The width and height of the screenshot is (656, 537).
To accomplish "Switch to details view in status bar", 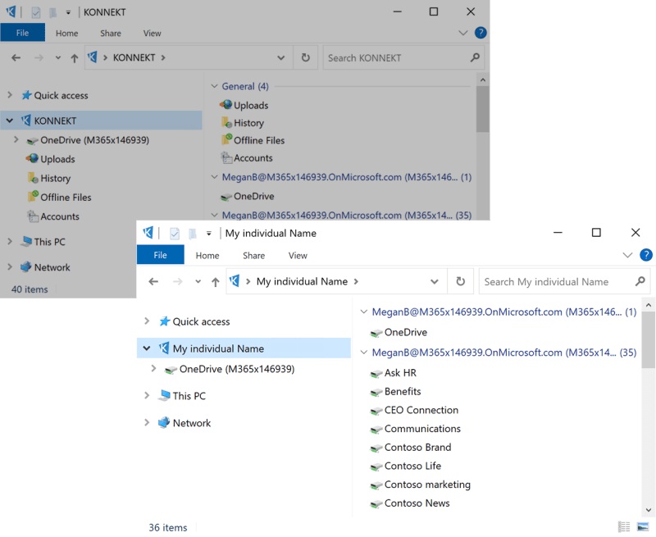I will (x=624, y=526).
